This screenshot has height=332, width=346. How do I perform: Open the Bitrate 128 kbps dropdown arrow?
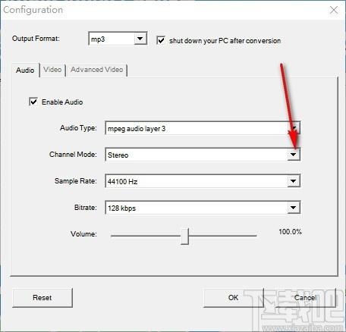(x=294, y=208)
